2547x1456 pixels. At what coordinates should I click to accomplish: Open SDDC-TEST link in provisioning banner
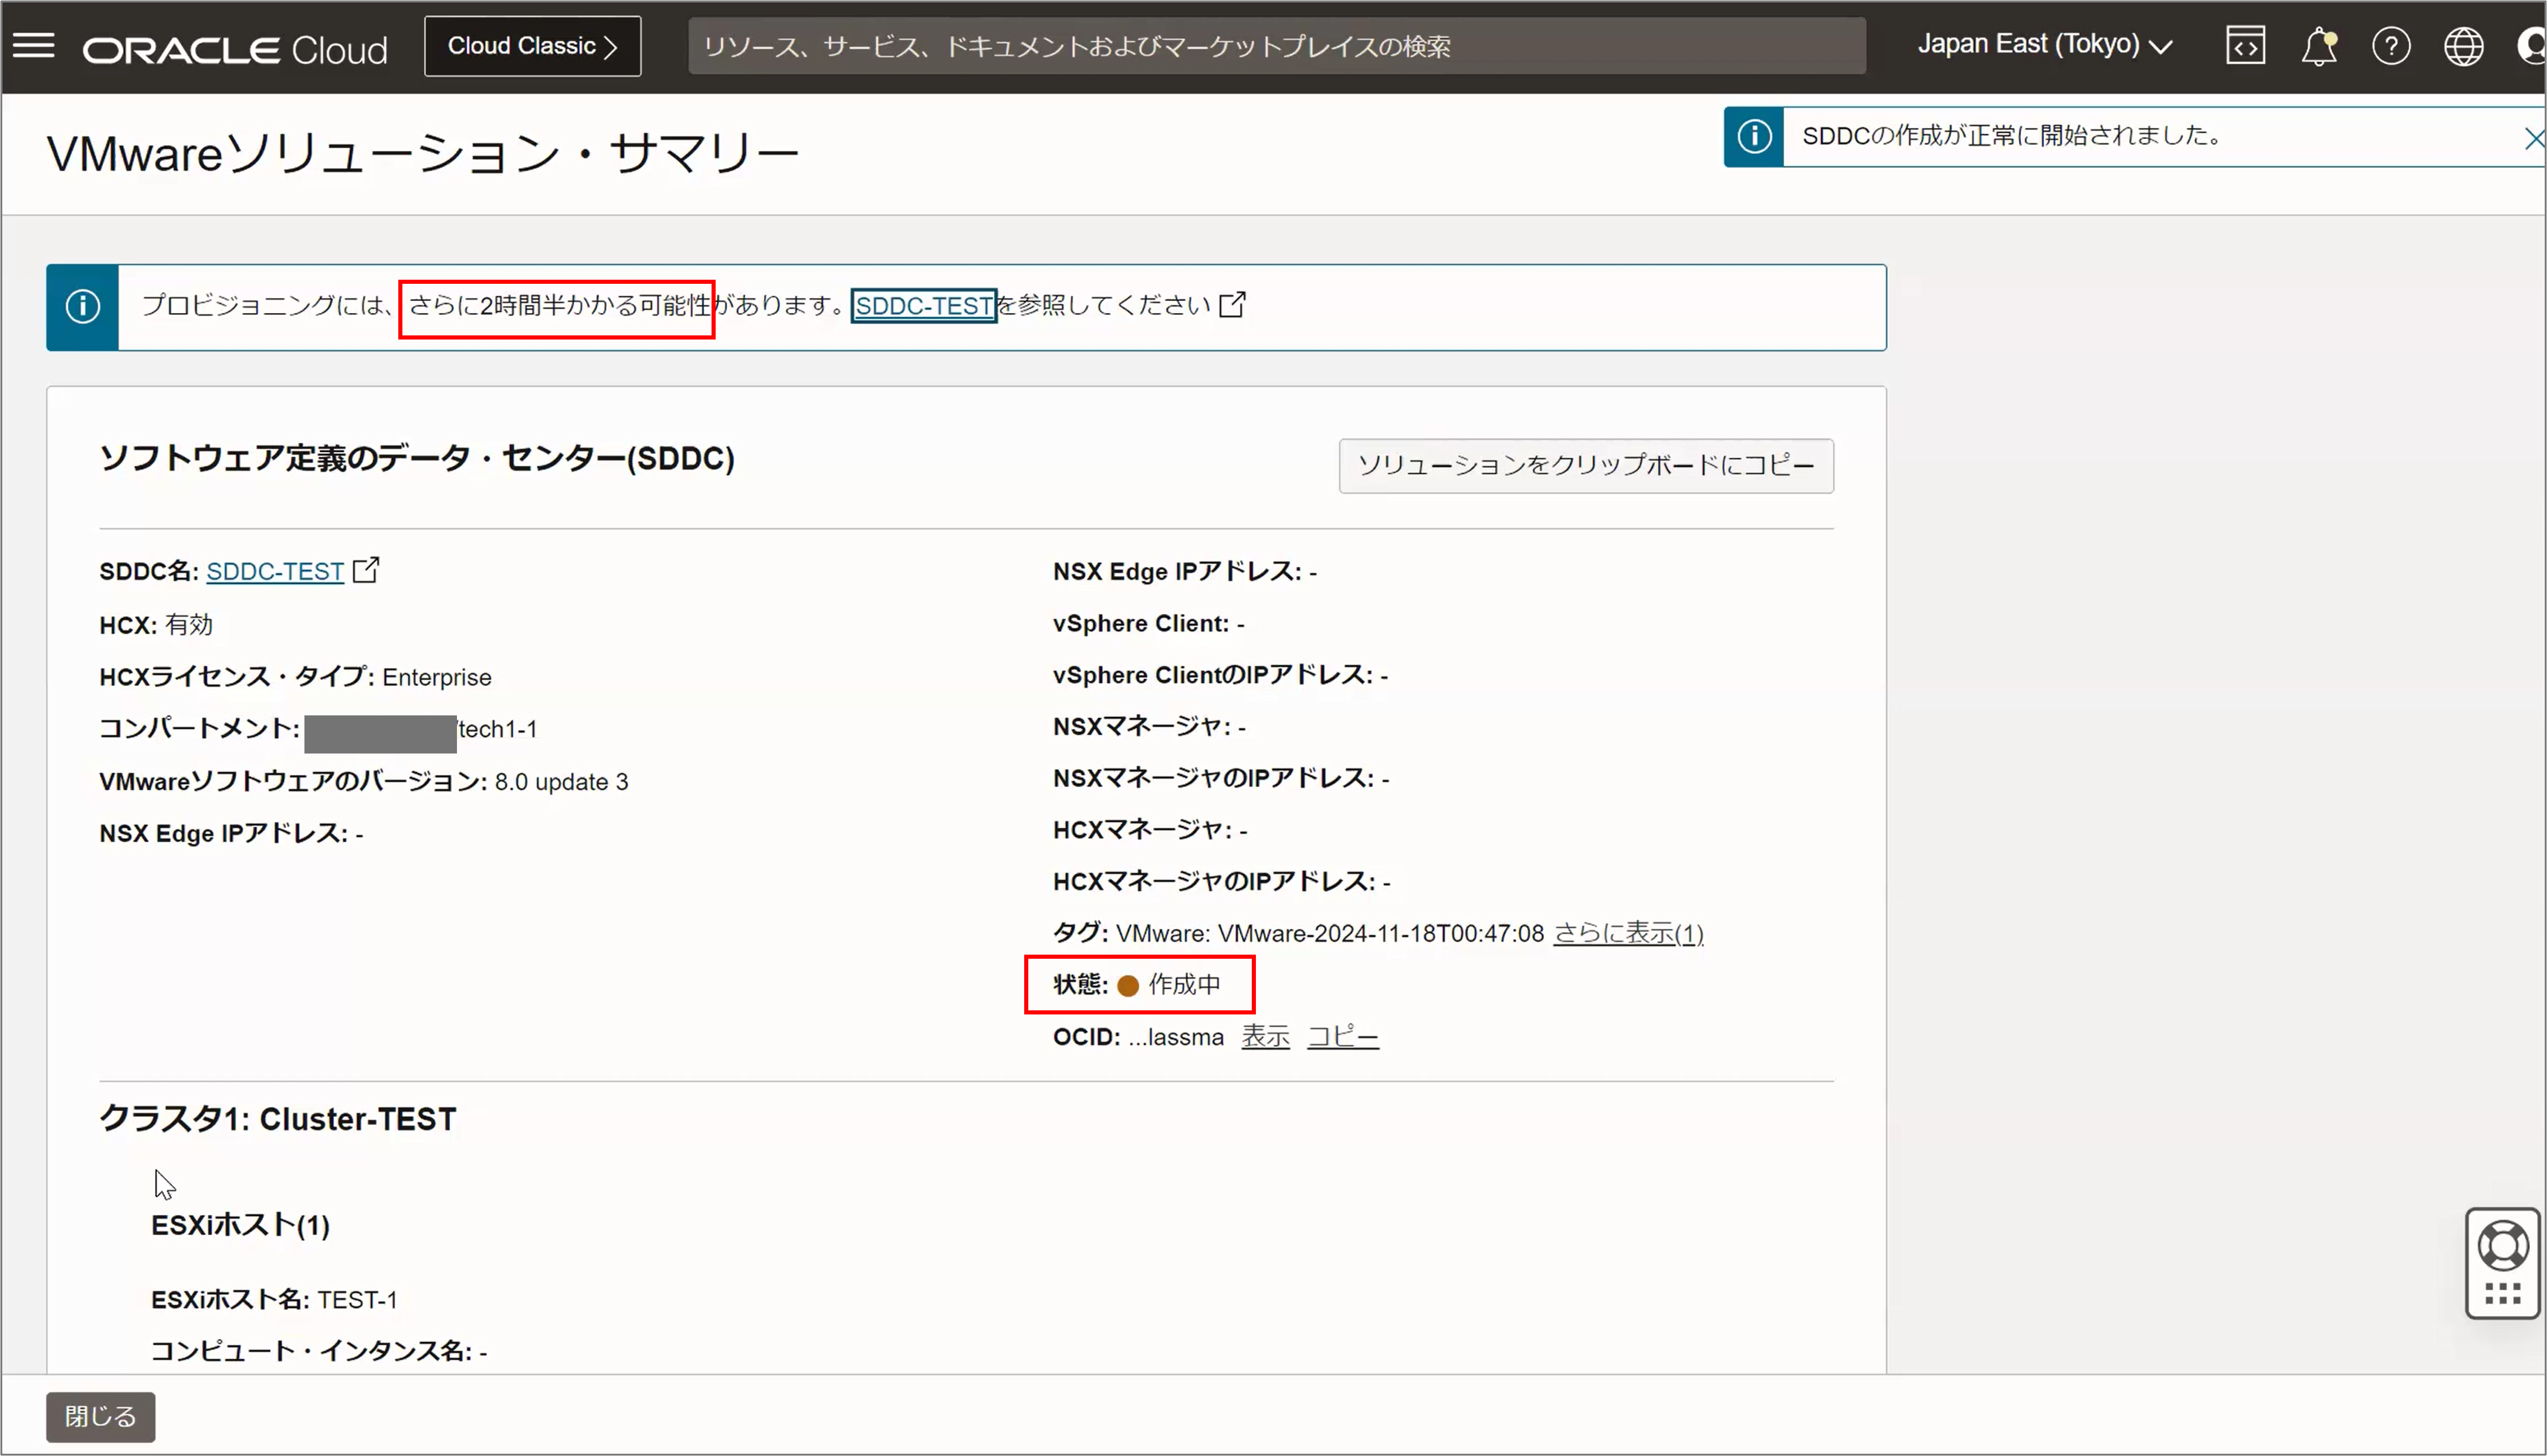click(923, 305)
